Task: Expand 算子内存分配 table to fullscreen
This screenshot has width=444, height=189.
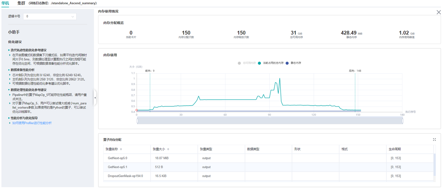Action: click(x=434, y=140)
